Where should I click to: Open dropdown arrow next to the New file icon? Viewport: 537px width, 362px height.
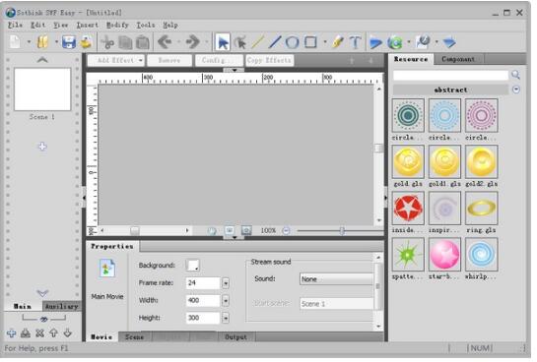click(x=29, y=42)
